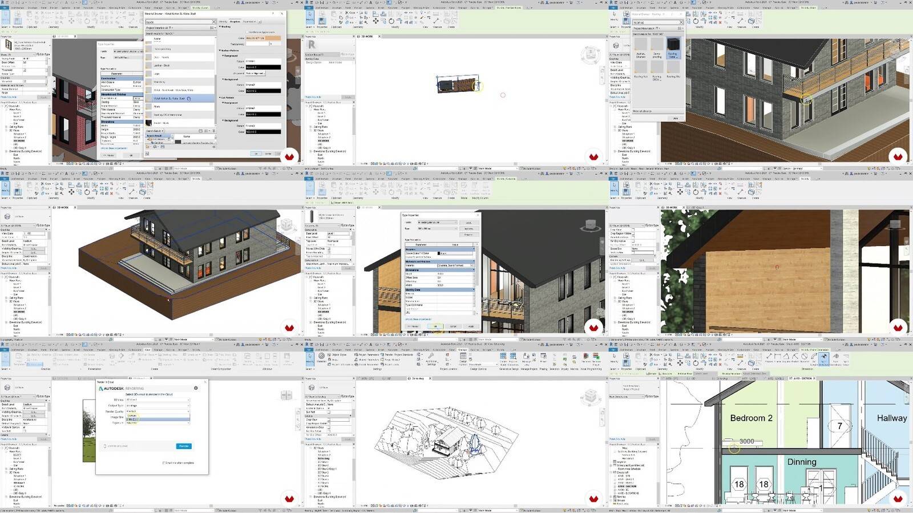Click the ViewCube in the line-drawing house window

(x=591, y=395)
